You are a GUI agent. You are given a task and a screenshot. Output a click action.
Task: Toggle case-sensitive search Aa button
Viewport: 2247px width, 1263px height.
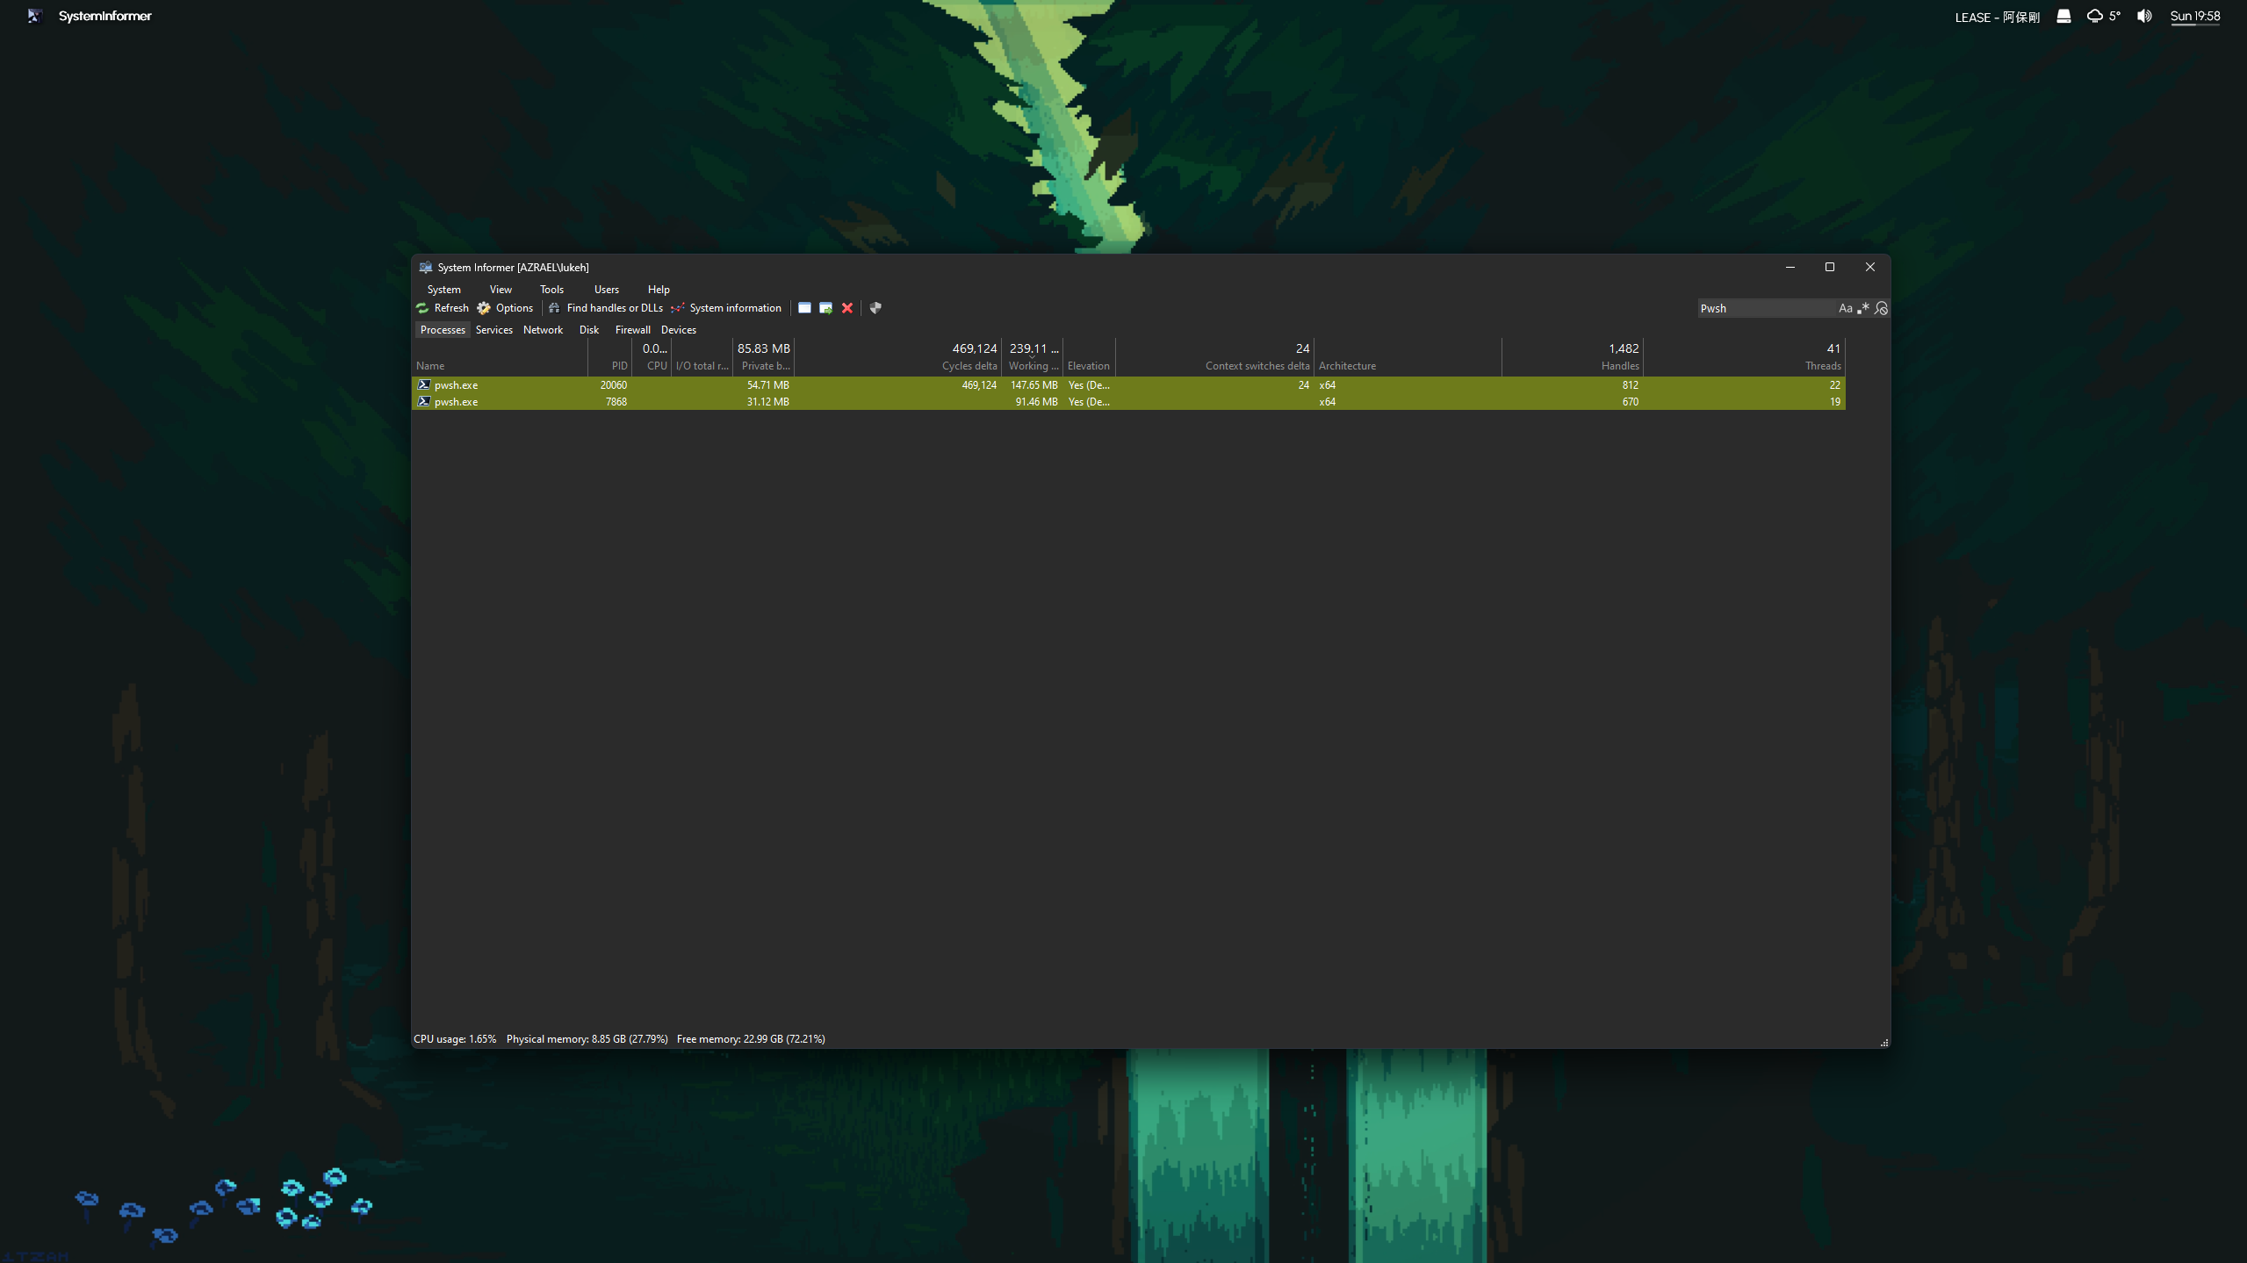point(1845,308)
